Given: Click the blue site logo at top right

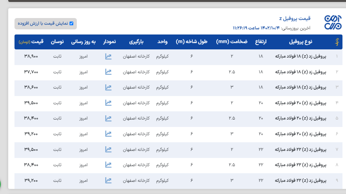Looking at the screenshot, I should [333, 23].
